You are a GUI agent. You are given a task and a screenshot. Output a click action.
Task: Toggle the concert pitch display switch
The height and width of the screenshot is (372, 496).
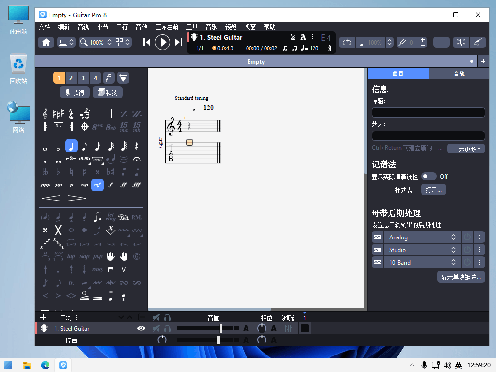pos(429,176)
